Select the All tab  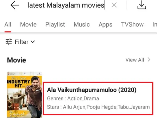(x=8, y=24)
